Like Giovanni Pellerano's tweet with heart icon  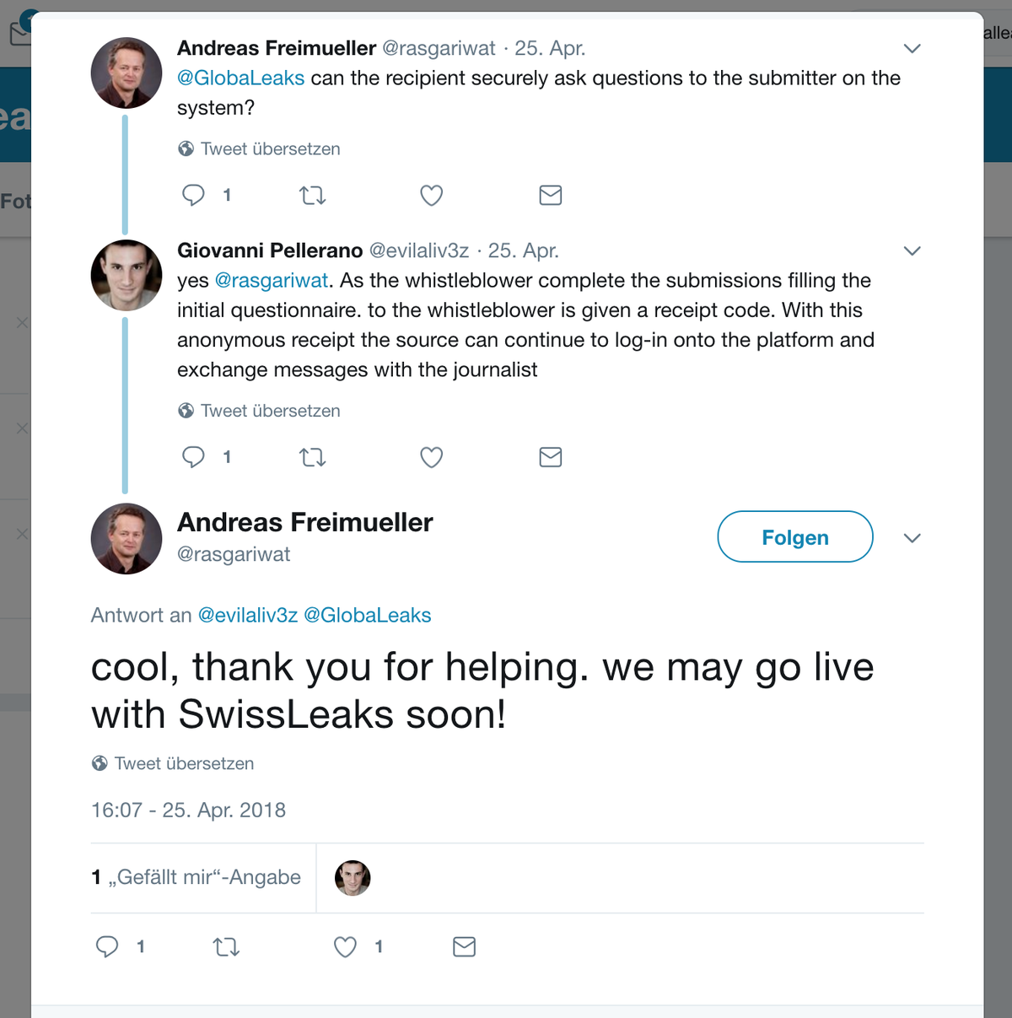[432, 457]
